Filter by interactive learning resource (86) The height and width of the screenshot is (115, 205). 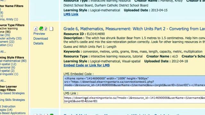(9, 30)
